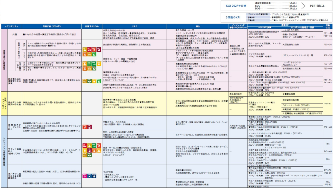Select the 北米 region cell
Screen dimensions: 333x188
[24, 63]
